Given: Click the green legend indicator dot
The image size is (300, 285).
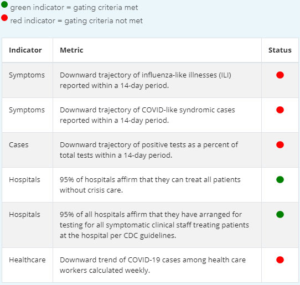Looking at the screenshot, I should (x=4, y=4).
